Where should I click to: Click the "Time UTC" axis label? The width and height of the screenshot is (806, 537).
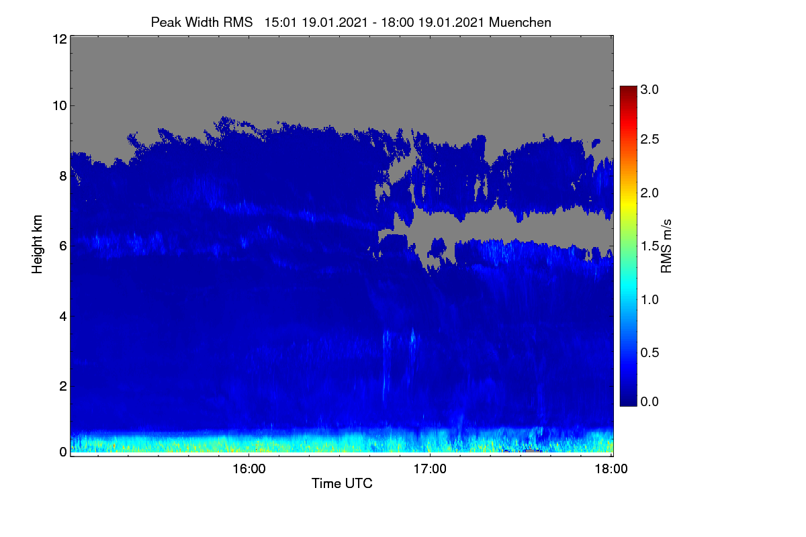[x=342, y=483]
